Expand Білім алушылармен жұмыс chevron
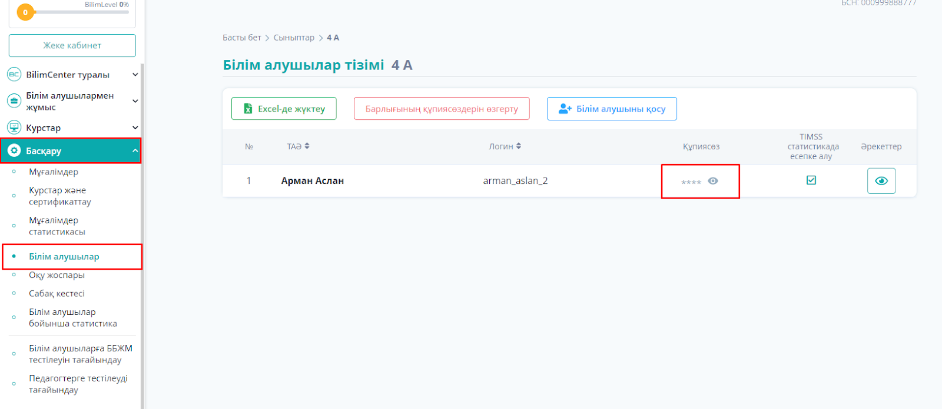 coord(135,101)
